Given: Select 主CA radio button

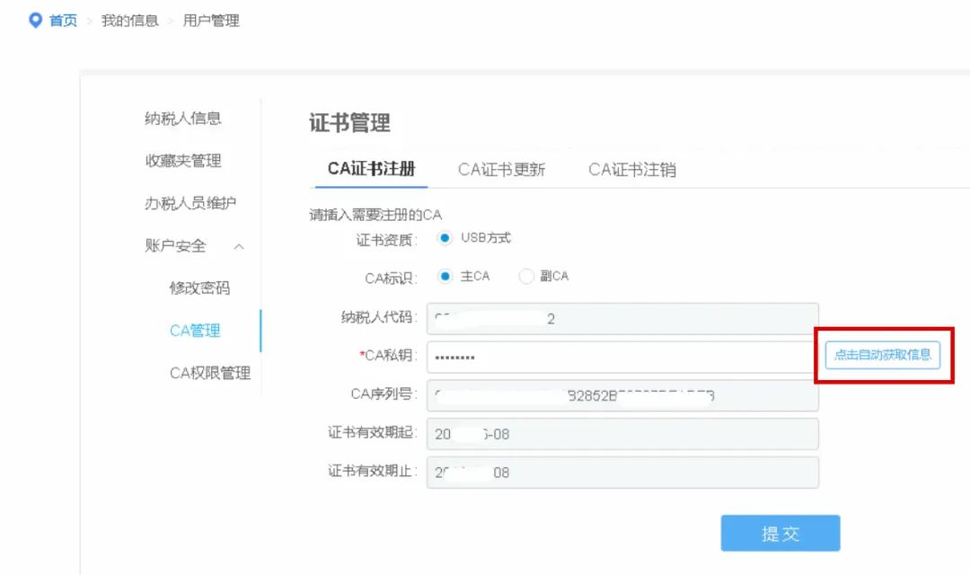Looking at the screenshot, I should [x=445, y=277].
